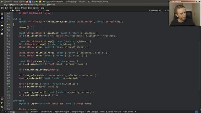Image resolution: width=201 pixels, height=113 pixels.
Task: Click the private keyword on line 75
Action: [x=18, y=101]
